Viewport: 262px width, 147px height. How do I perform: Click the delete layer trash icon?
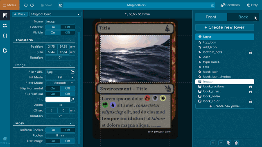[x=236, y=143]
